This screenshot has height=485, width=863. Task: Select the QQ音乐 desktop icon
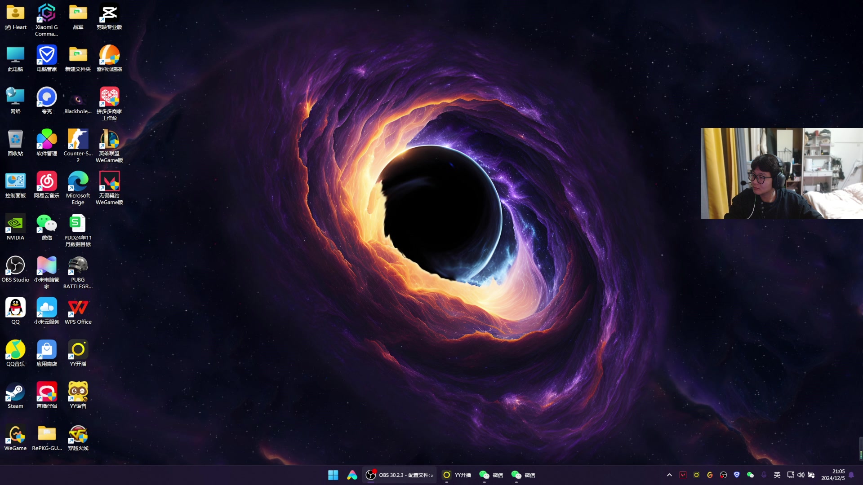click(15, 353)
